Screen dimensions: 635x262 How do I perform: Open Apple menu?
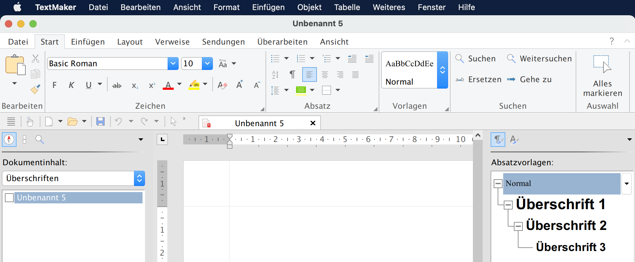coord(17,7)
